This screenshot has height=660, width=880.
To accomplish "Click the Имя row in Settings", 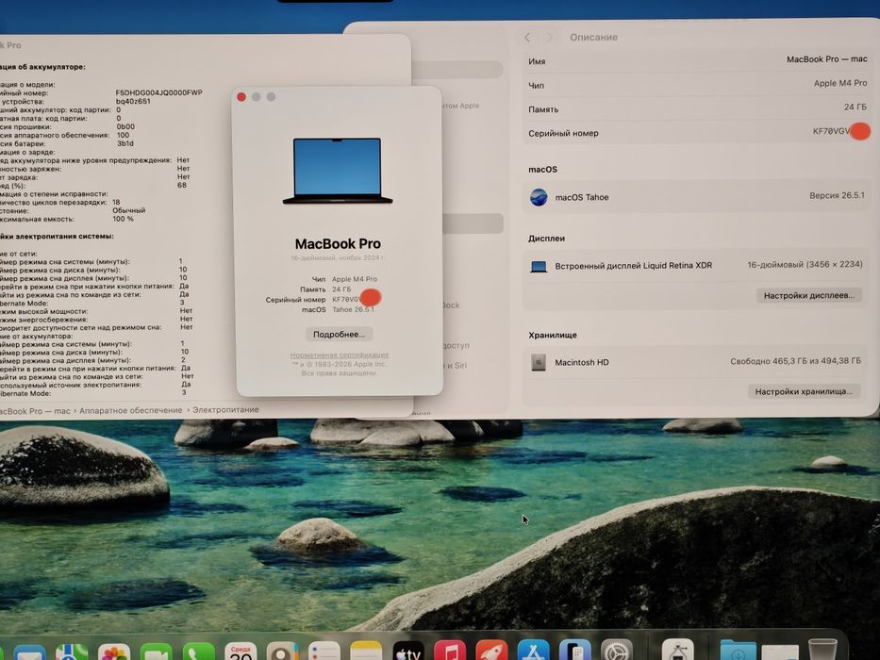I will (698, 60).
